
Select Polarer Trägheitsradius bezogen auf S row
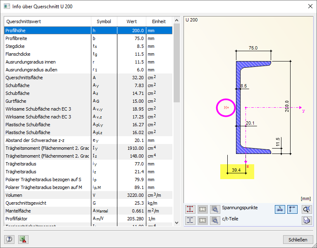(88, 180)
